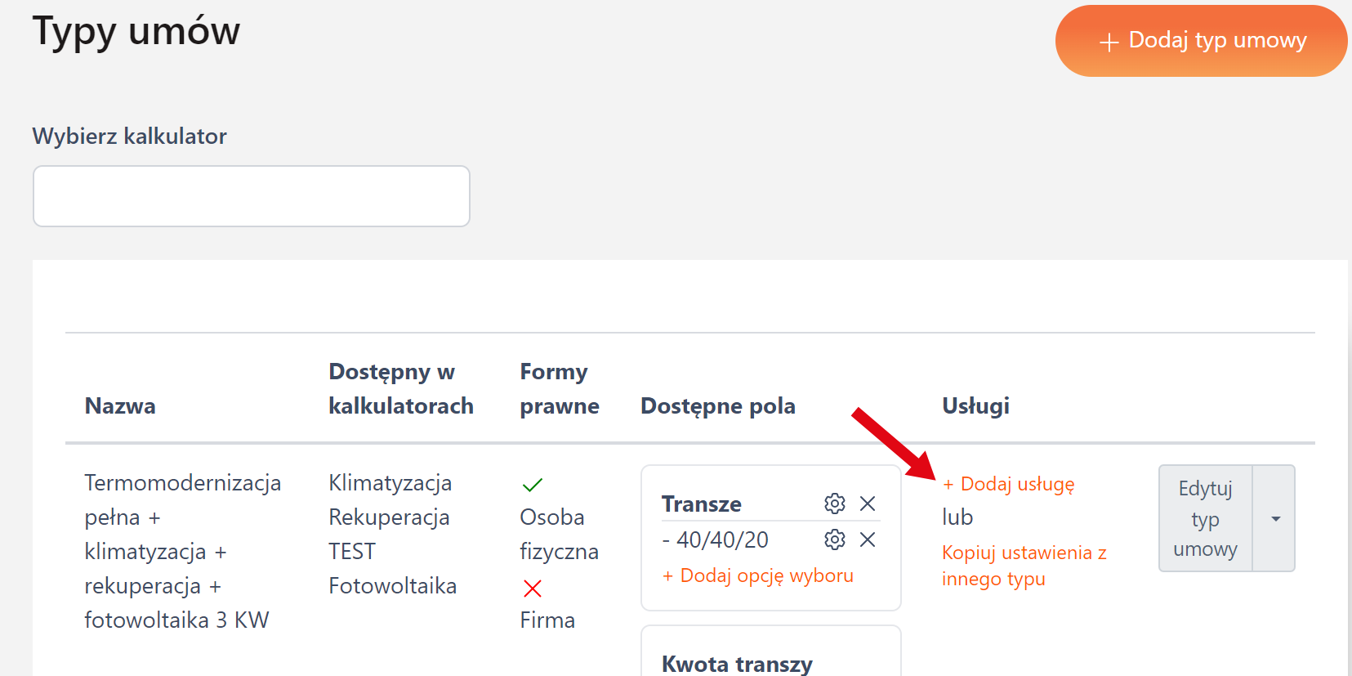This screenshot has height=676, width=1352.
Task: Open the Wybierz kalkulator select box
Action: 252,196
